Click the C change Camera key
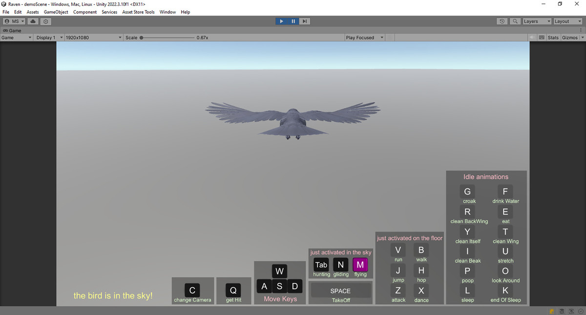The image size is (586, 315). pos(192,291)
